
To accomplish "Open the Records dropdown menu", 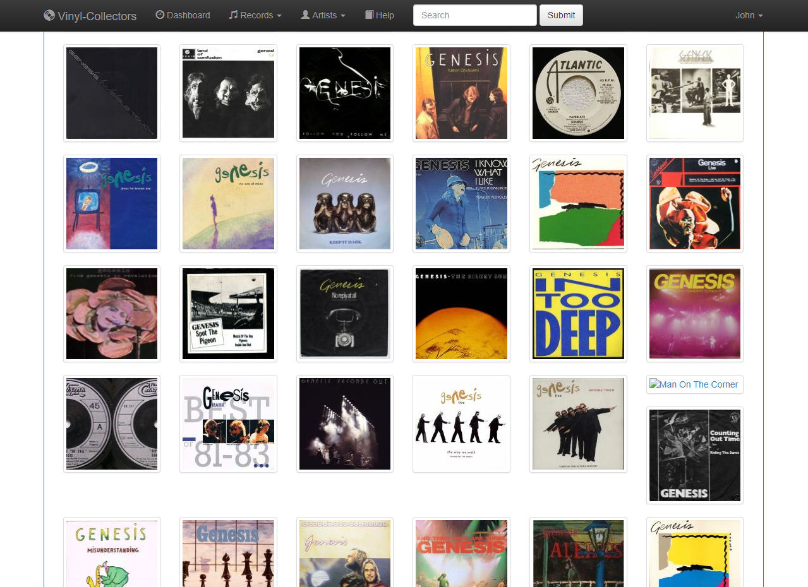I will 255,15.
